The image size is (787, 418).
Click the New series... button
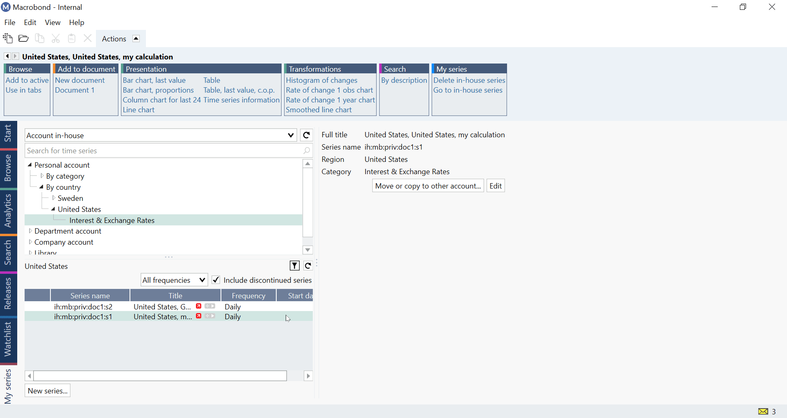click(x=48, y=391)
